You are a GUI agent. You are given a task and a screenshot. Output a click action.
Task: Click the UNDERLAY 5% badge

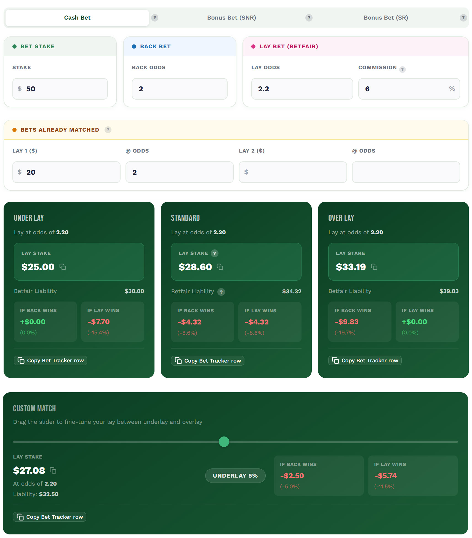[x=235, y=476]
